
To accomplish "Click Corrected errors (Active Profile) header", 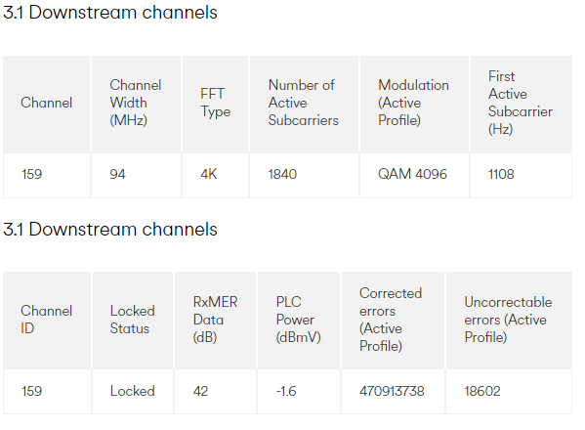I will pos(391,320).
